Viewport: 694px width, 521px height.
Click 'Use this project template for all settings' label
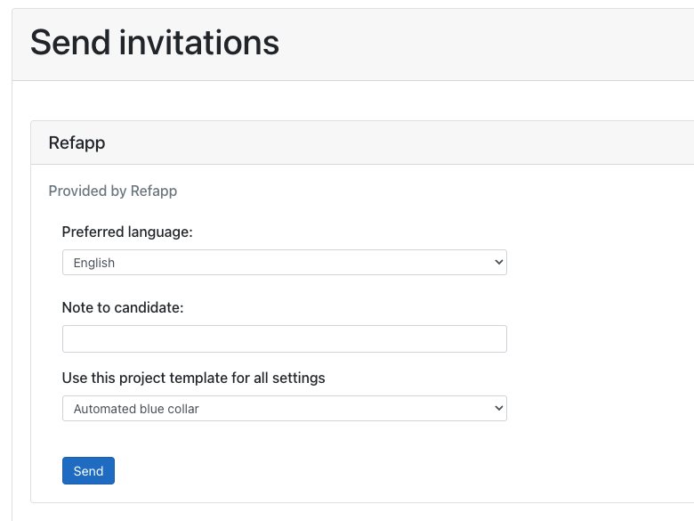tap(193, 378)
